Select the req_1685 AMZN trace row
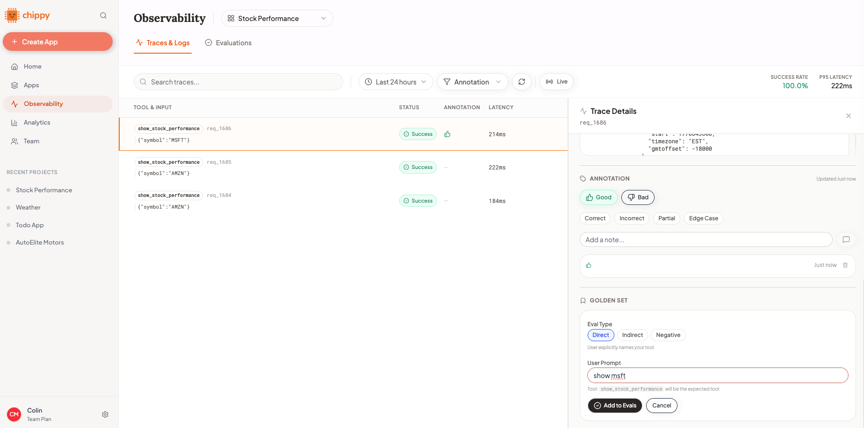This screenshot has width=864, height=428. (343, 168)
